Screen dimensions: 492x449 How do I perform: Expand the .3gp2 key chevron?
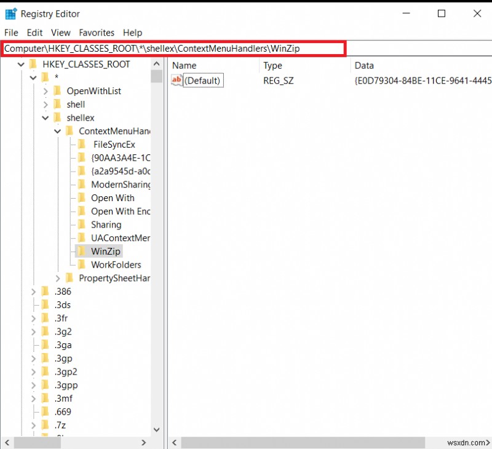point(33,372)
